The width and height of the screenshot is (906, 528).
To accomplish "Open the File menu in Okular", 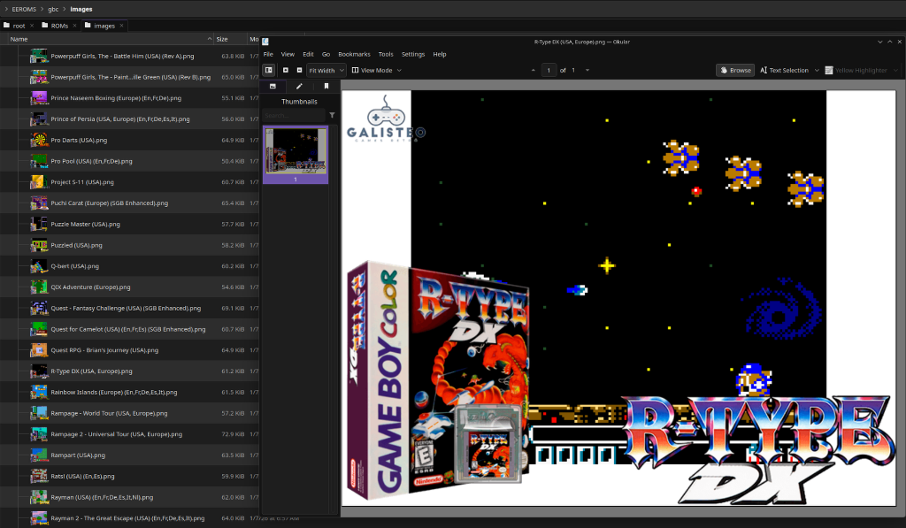I will coord(268,54).
